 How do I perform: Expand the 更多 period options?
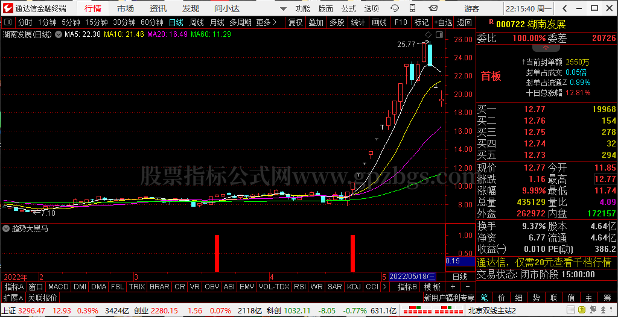pyautogui.click(x=266, y=22)
